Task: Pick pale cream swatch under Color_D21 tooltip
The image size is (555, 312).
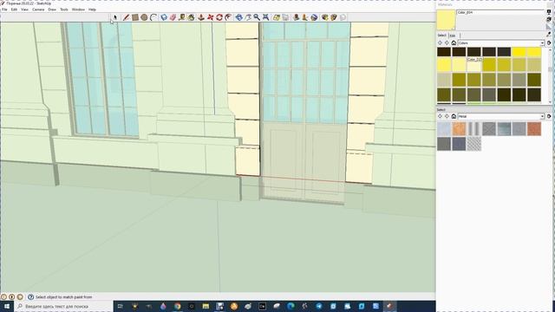Action: click(474, 65)
